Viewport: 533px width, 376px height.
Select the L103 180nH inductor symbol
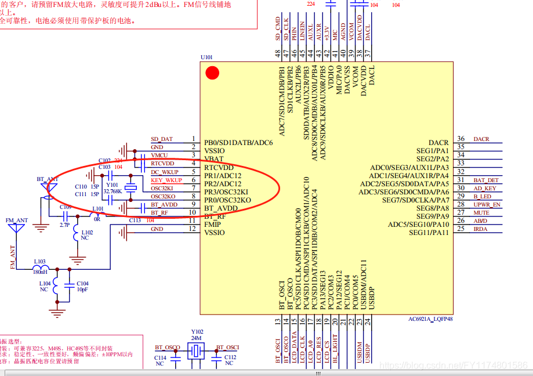tap(41, 267)
